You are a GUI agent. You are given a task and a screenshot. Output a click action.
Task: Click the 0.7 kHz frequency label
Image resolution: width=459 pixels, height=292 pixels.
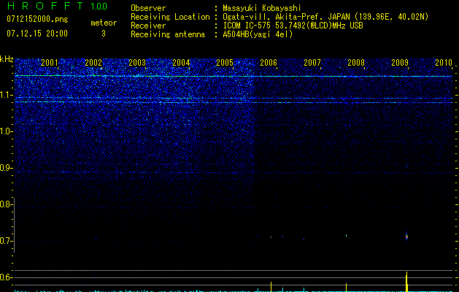(6, 241)
